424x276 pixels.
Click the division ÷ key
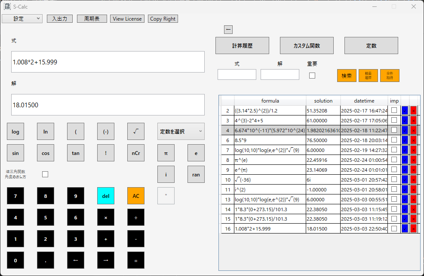[136, 217]
